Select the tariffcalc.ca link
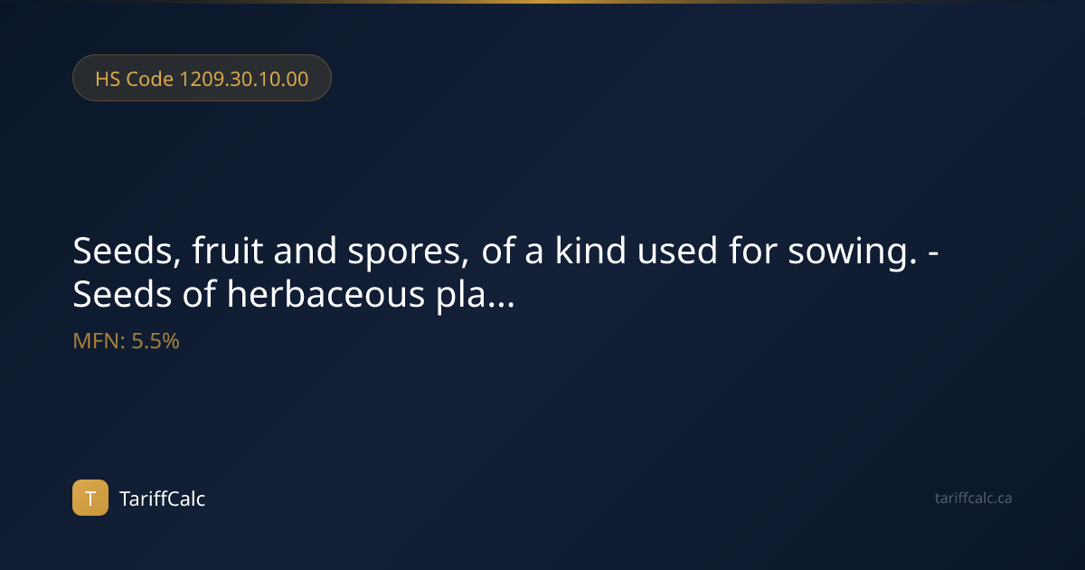The height and width of the screenshot is (570, 1085). point(973,498)
